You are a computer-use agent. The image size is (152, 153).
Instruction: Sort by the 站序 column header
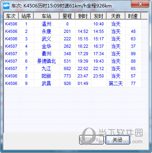pyautogui.click(x=26, y=16)
